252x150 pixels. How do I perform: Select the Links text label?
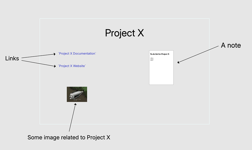click(x=12, y=58)
